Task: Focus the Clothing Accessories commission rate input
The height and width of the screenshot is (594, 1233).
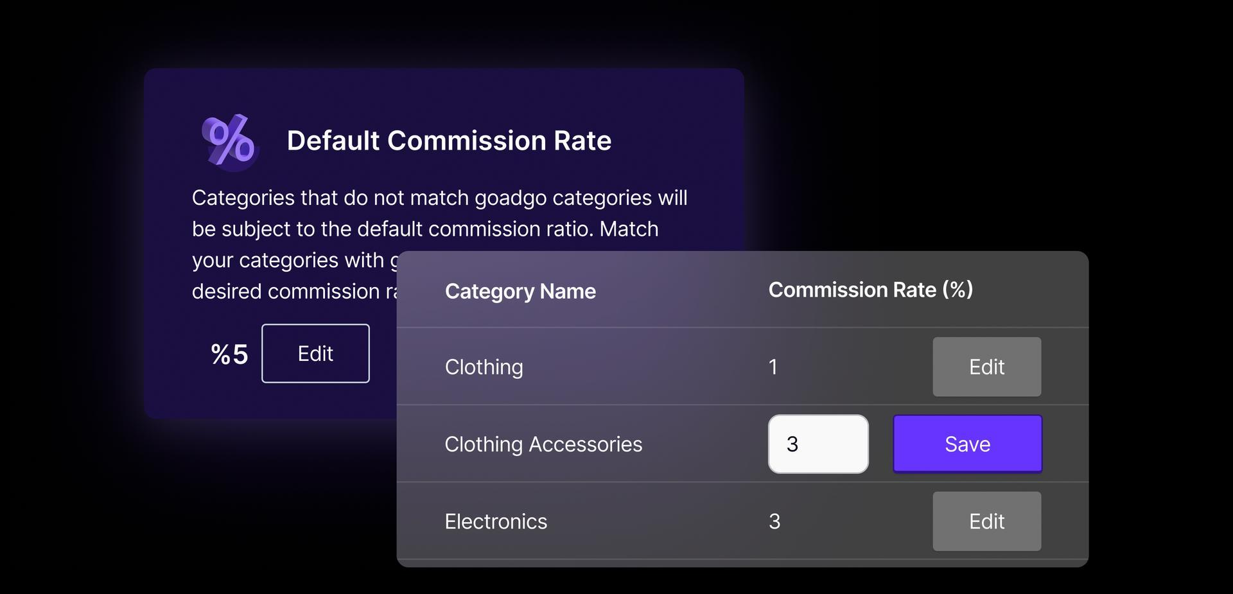Action: 818,444
